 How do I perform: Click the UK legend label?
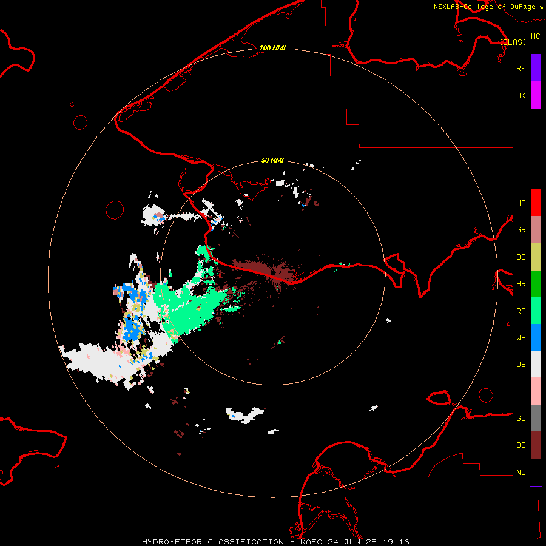521,95
